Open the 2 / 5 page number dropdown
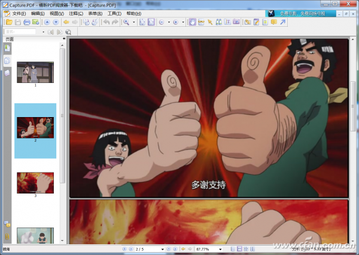Screen dimensions: 359x255 tap(162, 249)
